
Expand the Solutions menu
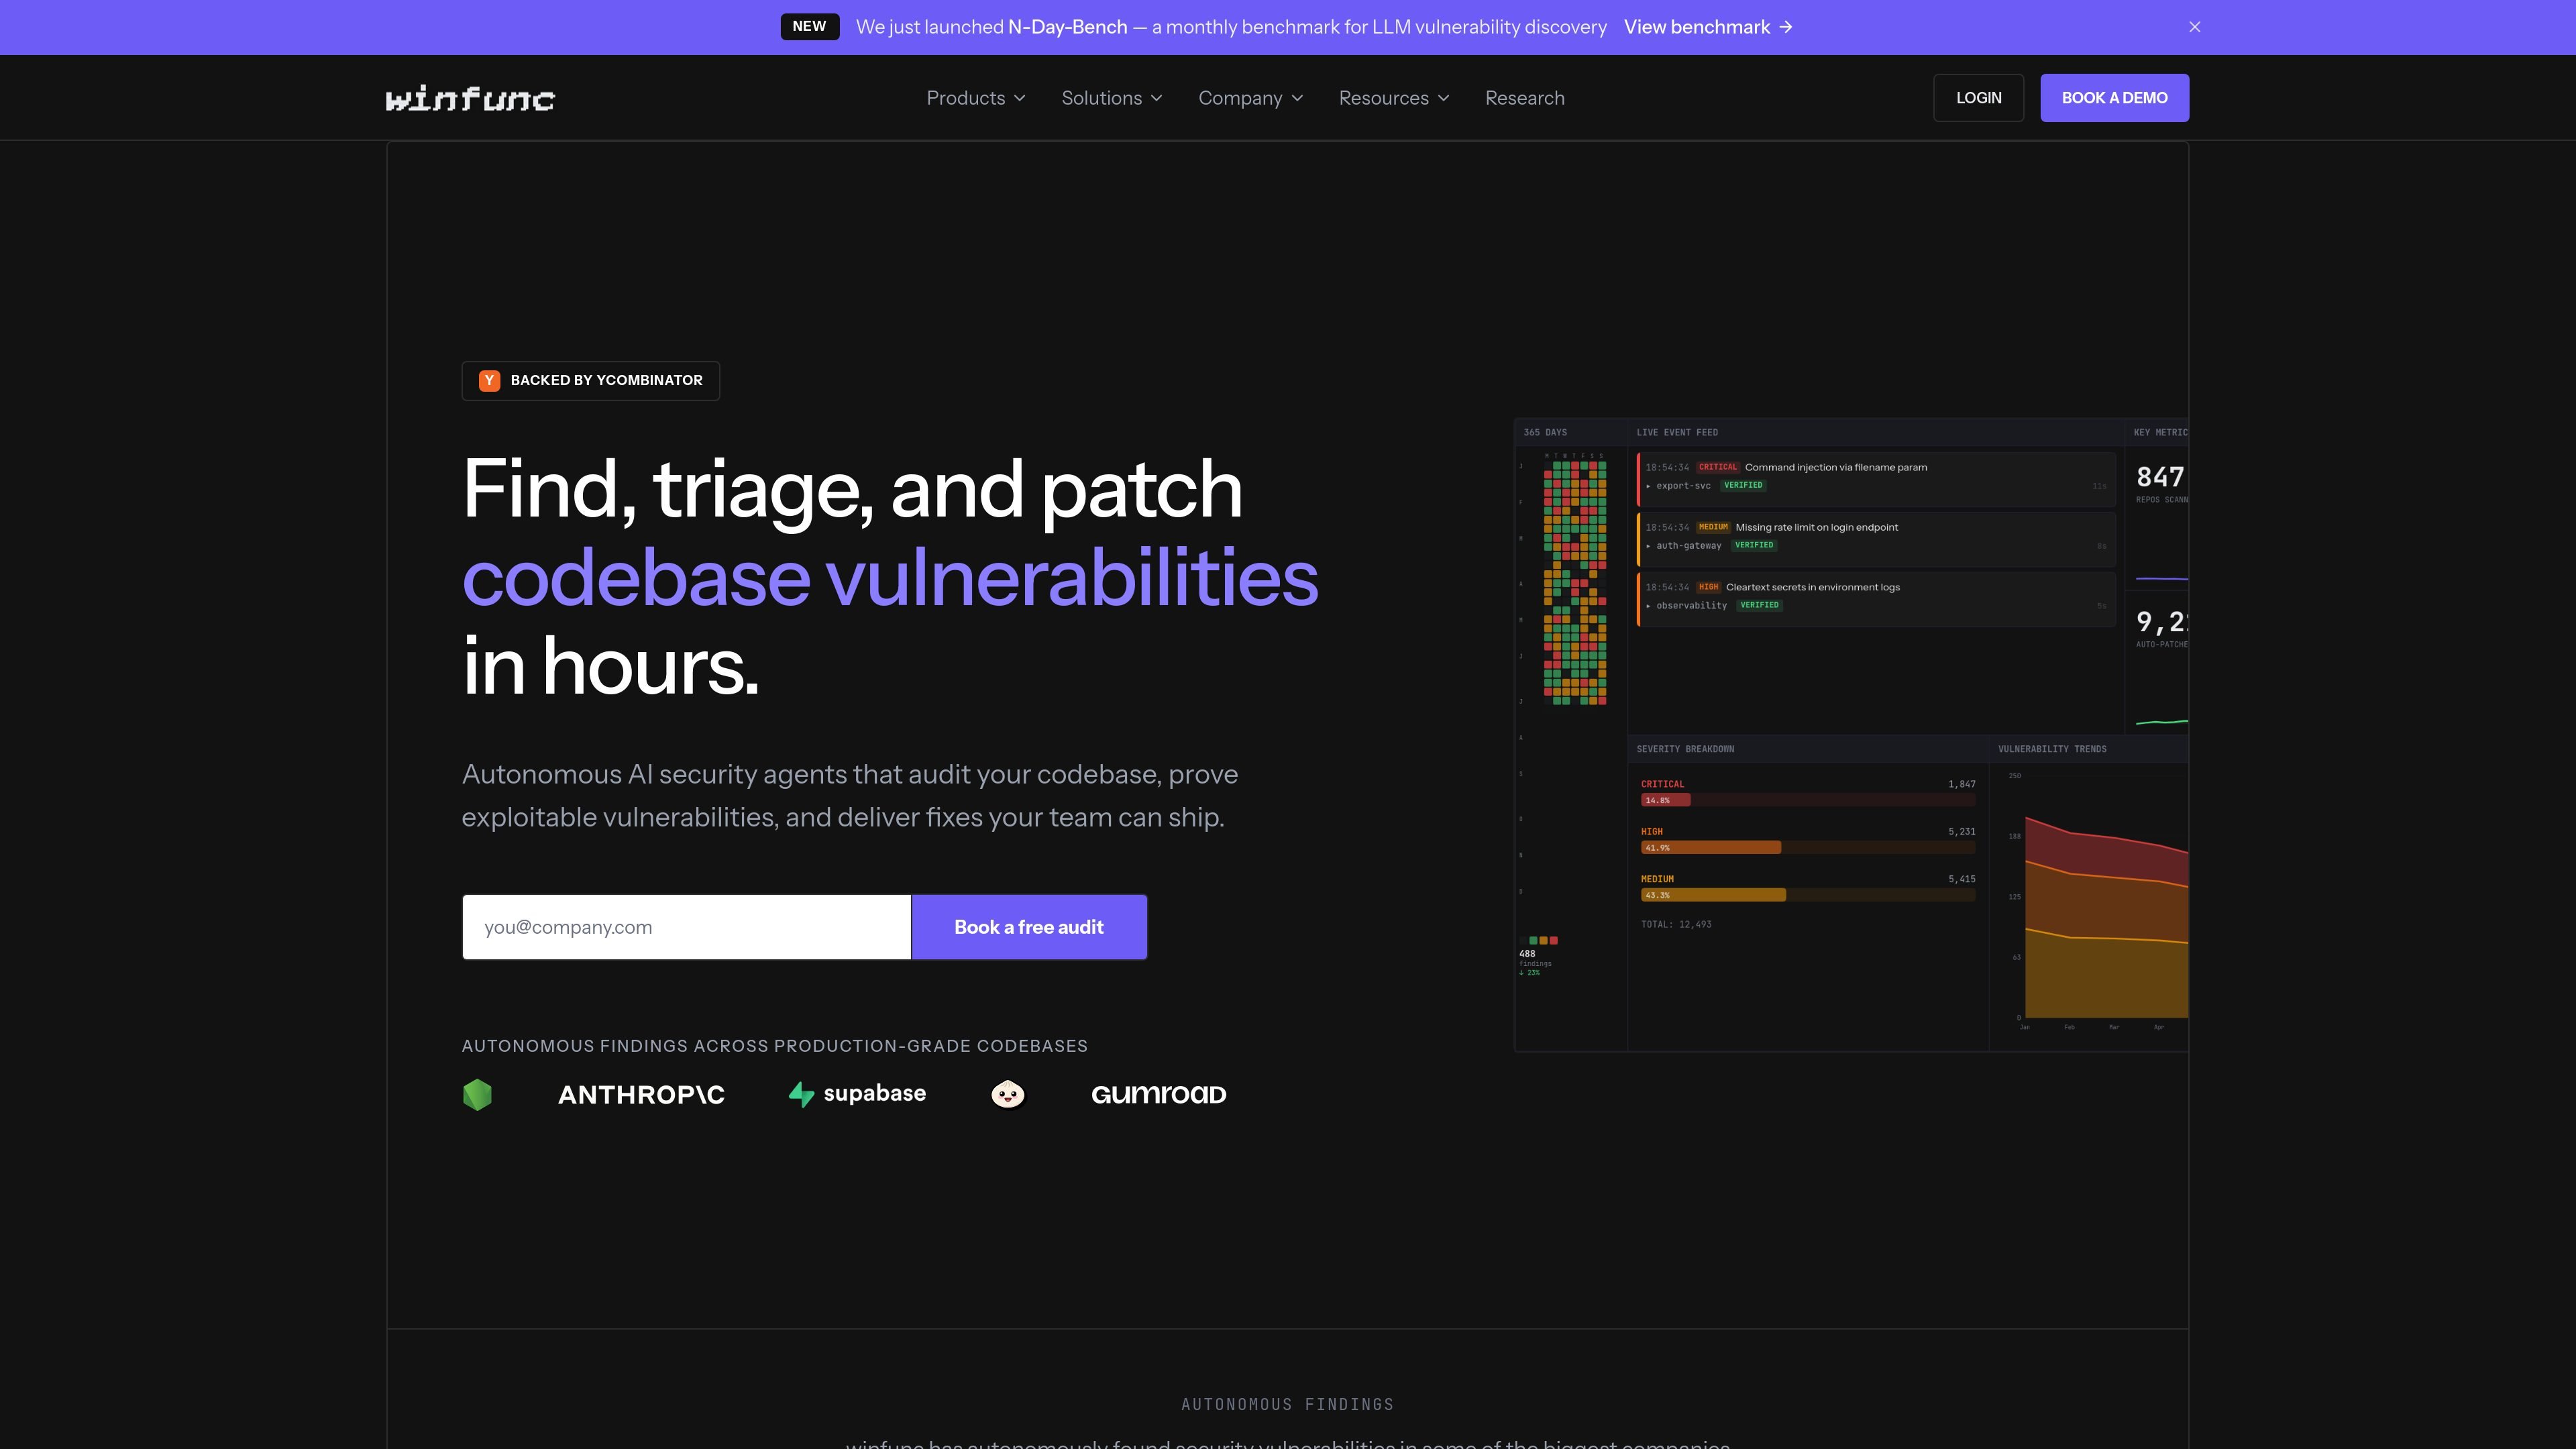point(1112,98)
